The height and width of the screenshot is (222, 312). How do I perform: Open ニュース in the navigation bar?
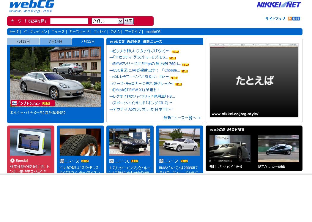tap(58, 32)
